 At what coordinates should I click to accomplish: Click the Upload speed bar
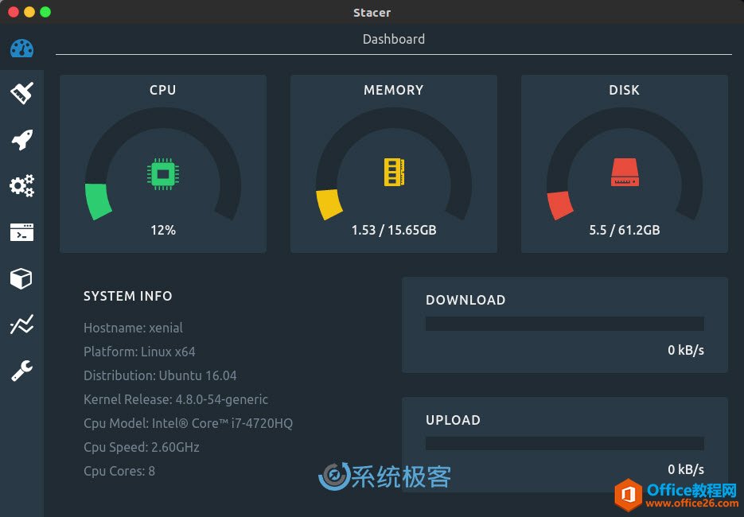tap(565, 444)
